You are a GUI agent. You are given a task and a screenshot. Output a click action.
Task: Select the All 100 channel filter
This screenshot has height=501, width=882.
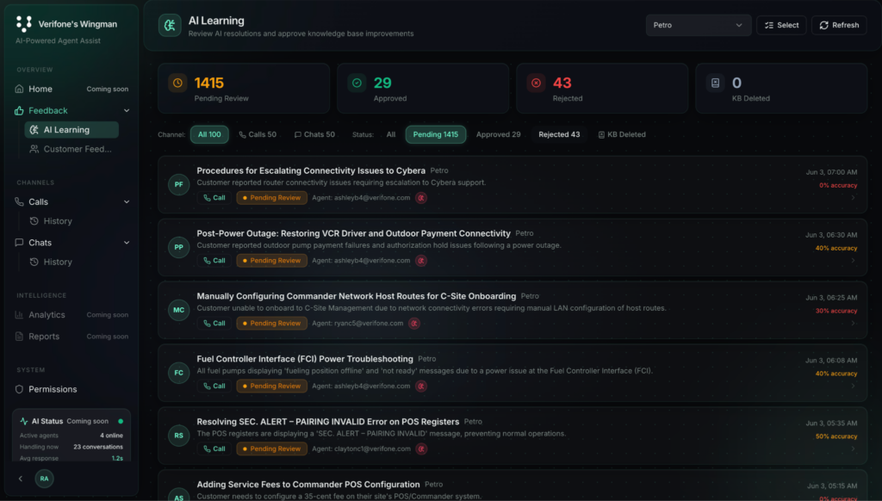209,134
